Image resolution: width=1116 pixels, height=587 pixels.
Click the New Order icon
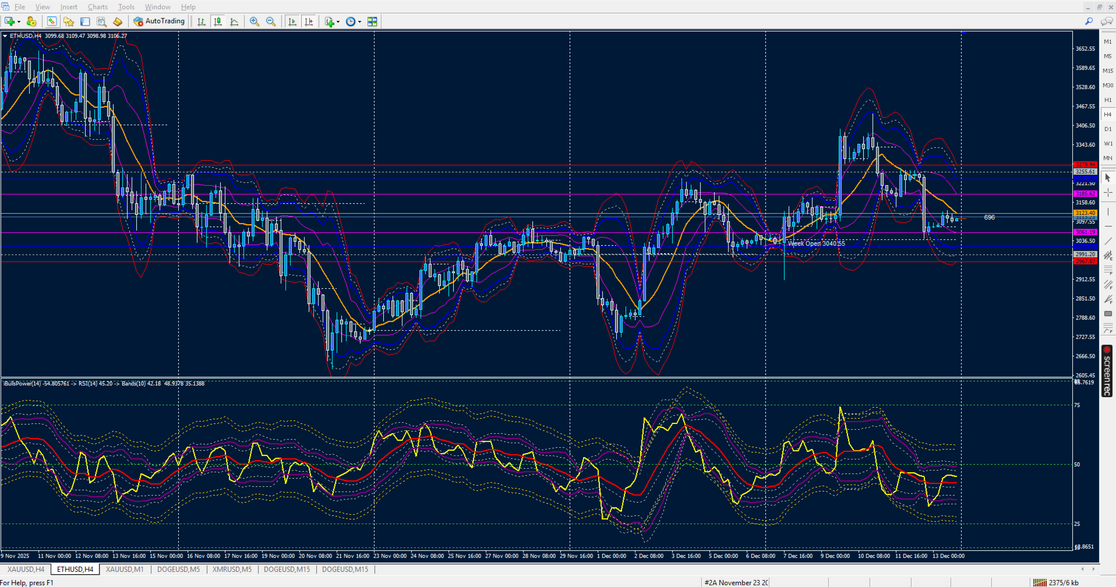pos(118,22)
